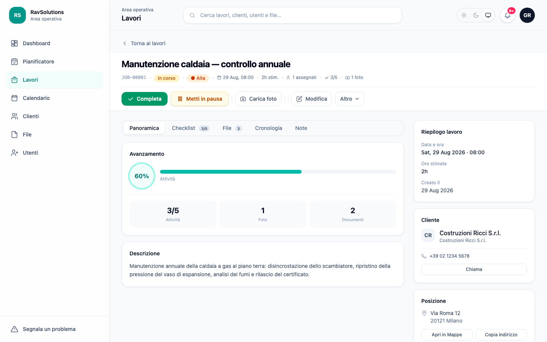Screen dimensions: 547x342
Task: Click Copia indirizzo button
Action: (501, 335)
